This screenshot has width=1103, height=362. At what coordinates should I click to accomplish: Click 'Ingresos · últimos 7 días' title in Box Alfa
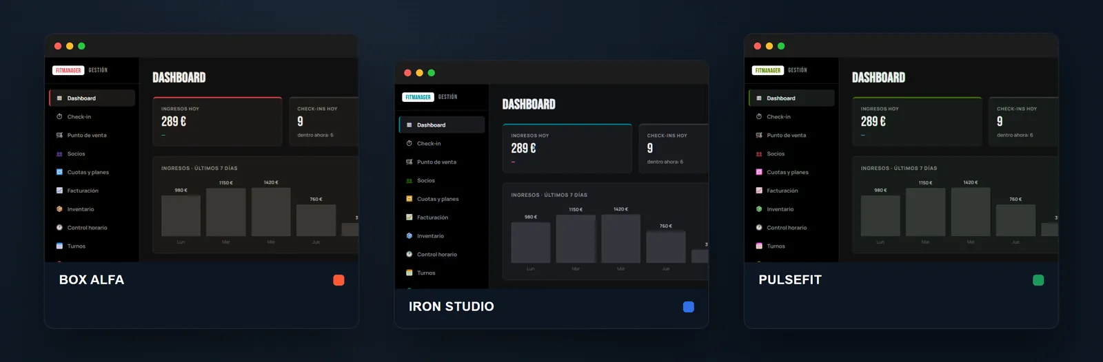click(x=199, y=168)
